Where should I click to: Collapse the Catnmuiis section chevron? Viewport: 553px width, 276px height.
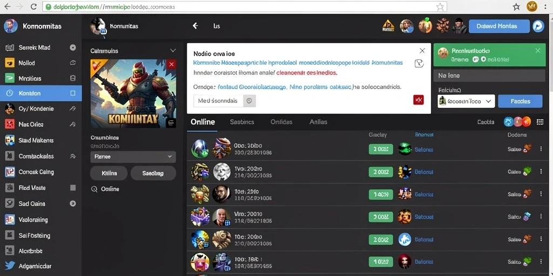(x=173, y=51)
